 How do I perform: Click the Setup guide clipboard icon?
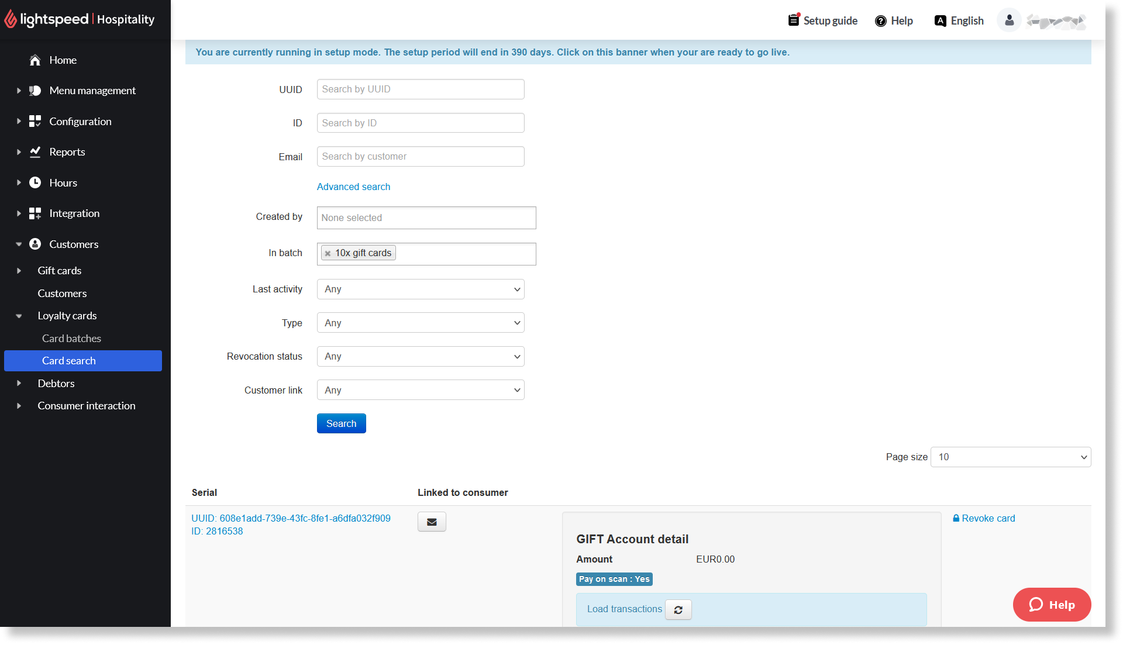tap(794, 20)
